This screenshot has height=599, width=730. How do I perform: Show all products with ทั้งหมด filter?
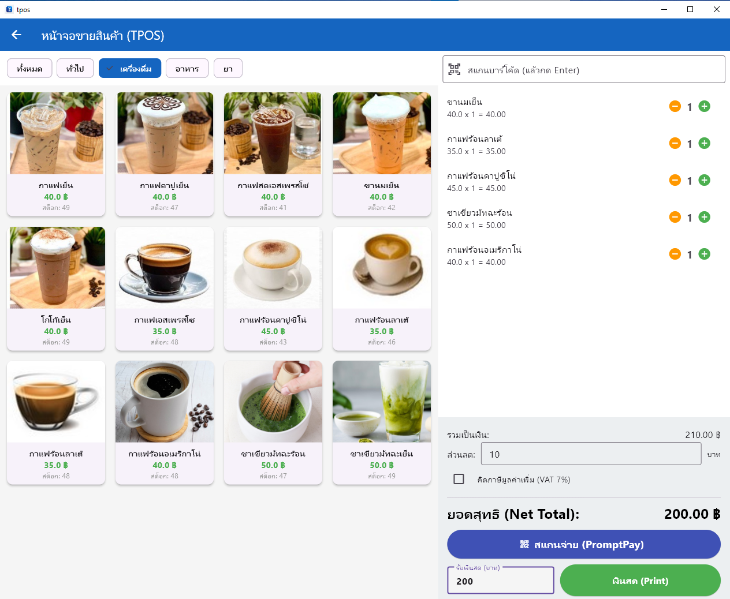tap(29, 68)
